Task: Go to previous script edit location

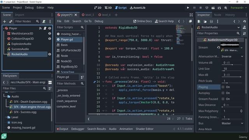Action: (x=179, y=21)
